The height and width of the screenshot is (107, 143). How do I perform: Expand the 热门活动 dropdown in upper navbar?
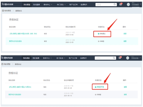pyautogui.click(x=61, y=5)
